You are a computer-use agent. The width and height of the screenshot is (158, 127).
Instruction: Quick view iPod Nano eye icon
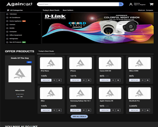(x=59, y=80)
